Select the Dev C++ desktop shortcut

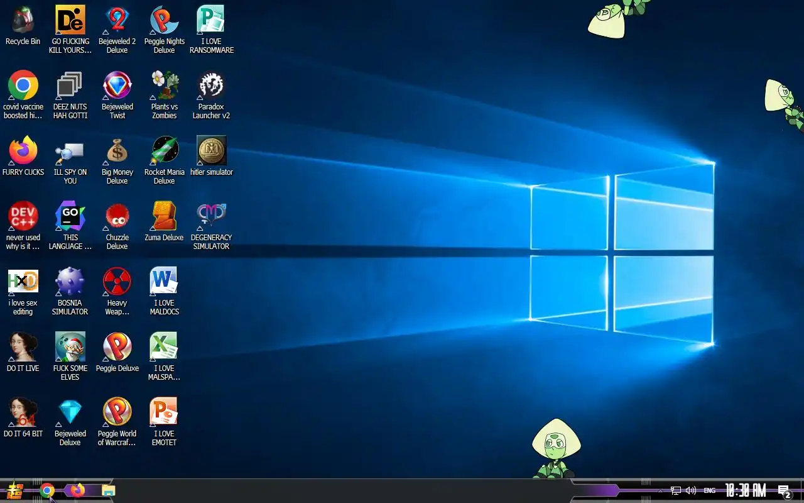click(23, 226)
